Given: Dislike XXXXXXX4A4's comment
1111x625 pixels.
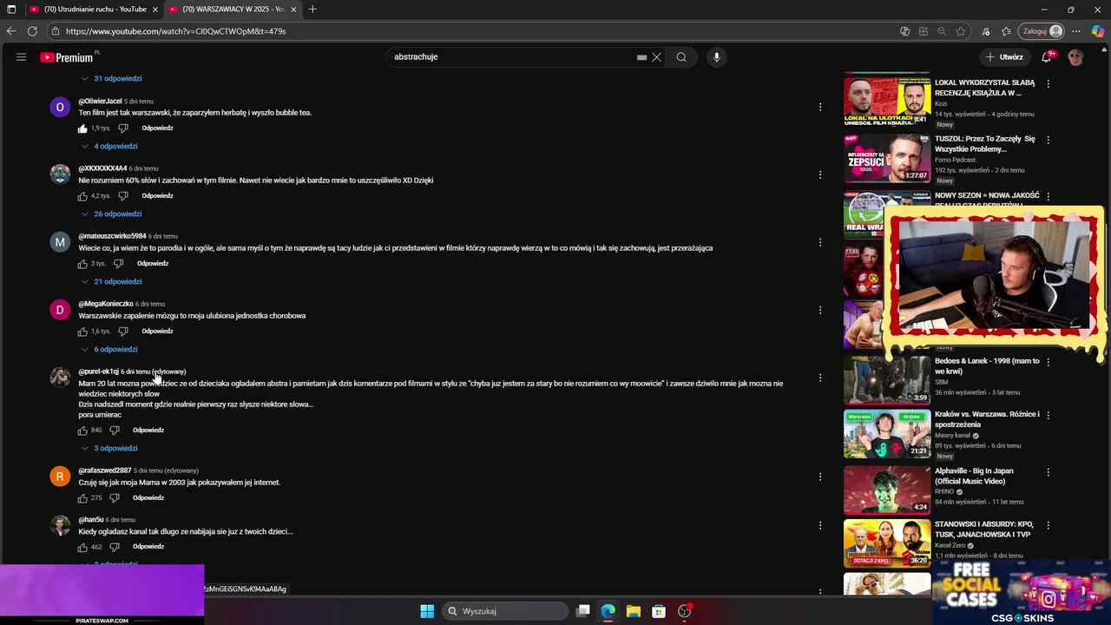Looking at the screenshot, I should [123, 196].
